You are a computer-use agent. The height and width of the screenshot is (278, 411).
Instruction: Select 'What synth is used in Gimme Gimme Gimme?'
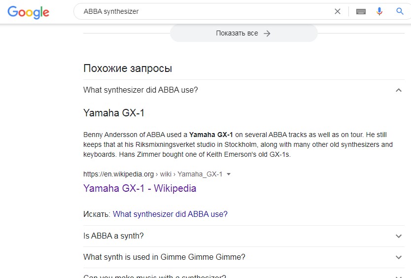click(164, 257)
